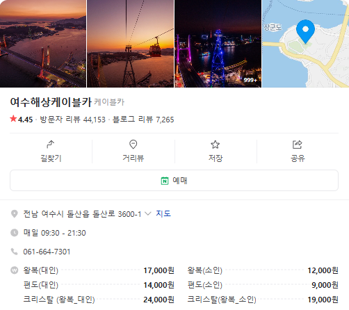The width and height of the screenshot is (349, 310).
Task: Click the 4.45 rating score
Action: tap(26, 120)
